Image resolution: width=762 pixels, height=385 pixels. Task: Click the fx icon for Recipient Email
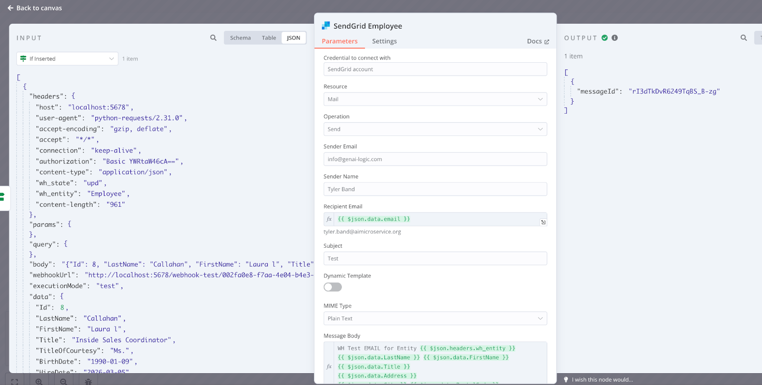coord(329,219)
